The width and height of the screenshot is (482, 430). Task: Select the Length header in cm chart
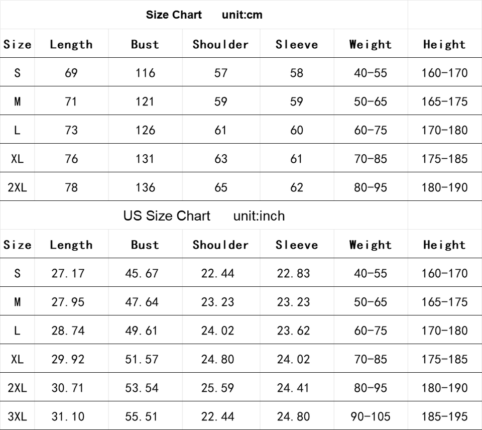(x=71, y=44)
